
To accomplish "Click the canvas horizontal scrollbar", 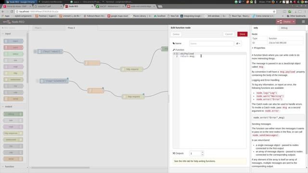I will click(60, 168).
